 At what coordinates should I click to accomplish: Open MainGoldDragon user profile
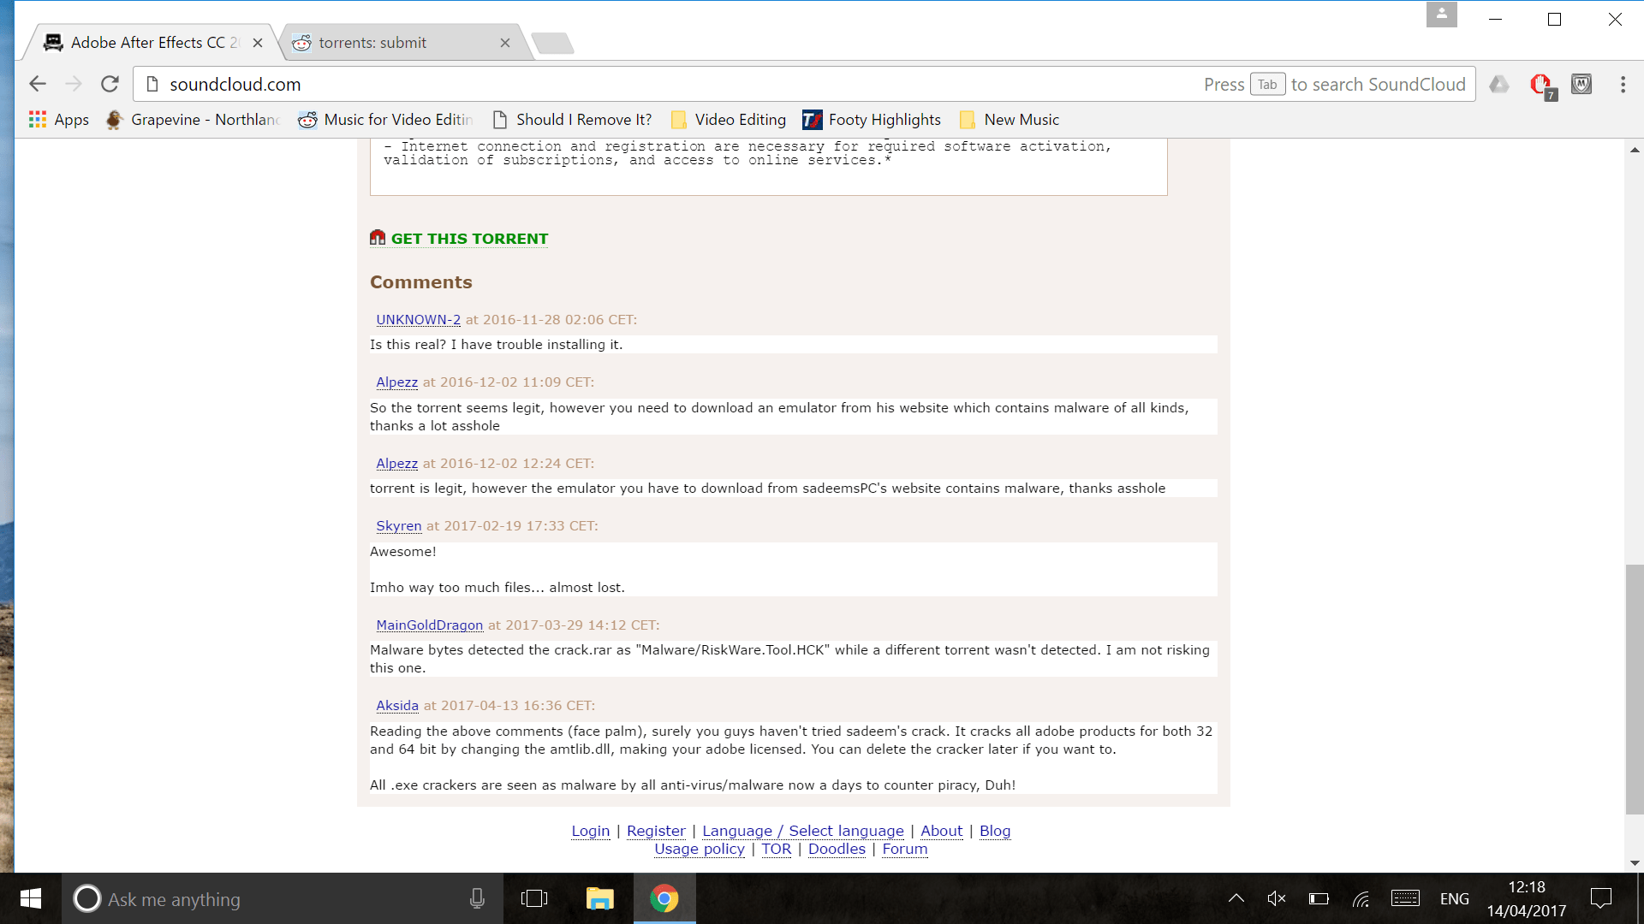click(429, 625)
